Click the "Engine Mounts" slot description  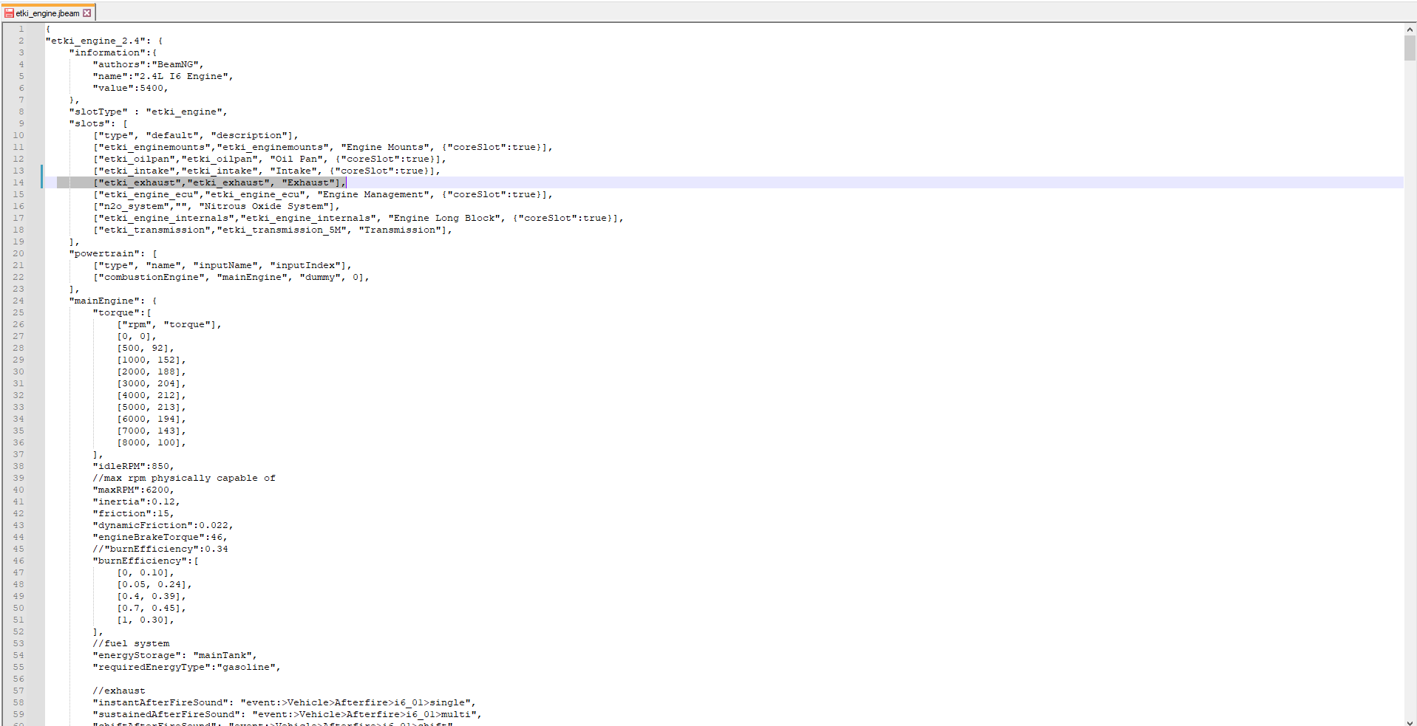coord(385,147)
